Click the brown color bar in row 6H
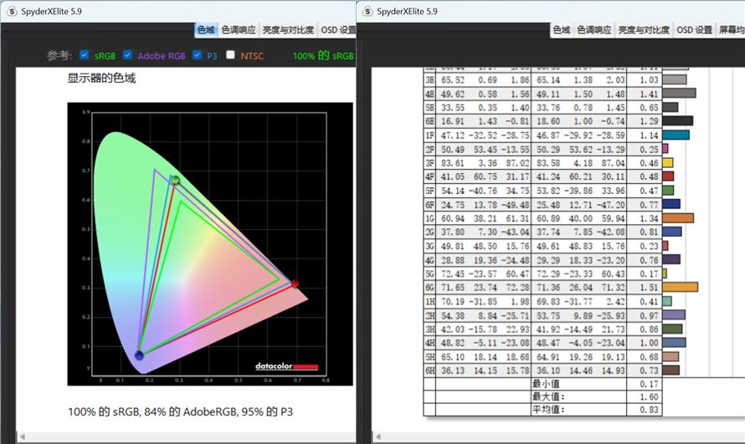Image resolution: width=745 pixels, height=444 pixels. coord(670,370)
